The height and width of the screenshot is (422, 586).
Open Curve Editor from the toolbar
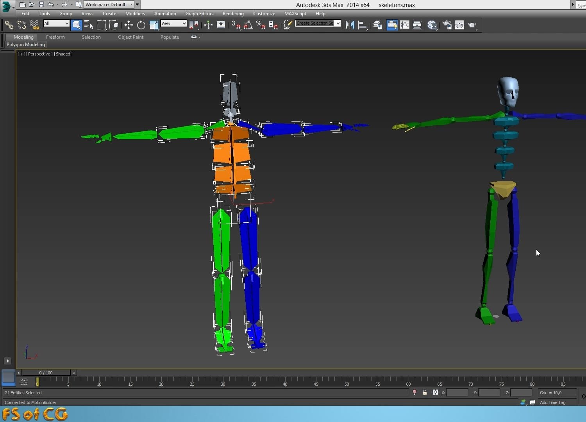click(x=405, y=25)
